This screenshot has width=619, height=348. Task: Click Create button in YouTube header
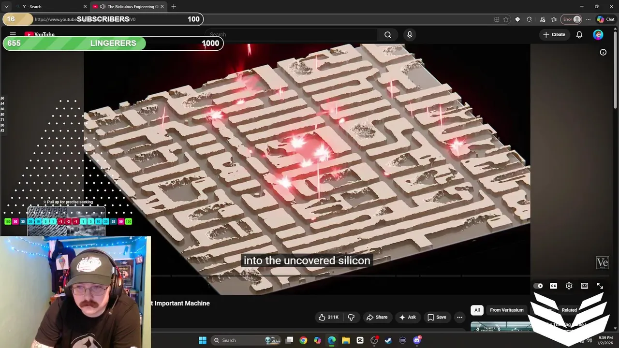coord(554,35)
